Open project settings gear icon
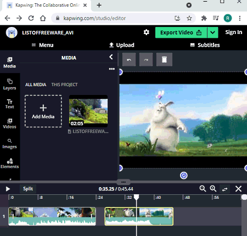 coord(147,32)
